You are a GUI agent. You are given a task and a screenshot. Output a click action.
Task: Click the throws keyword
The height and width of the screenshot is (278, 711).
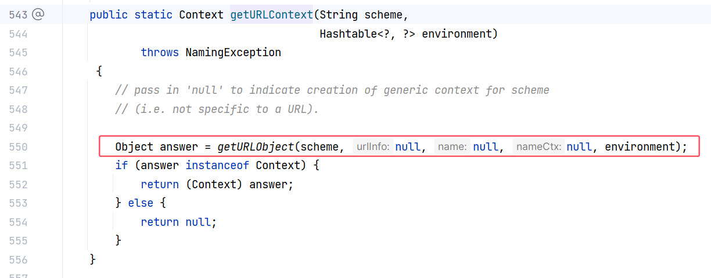(160, 53)
